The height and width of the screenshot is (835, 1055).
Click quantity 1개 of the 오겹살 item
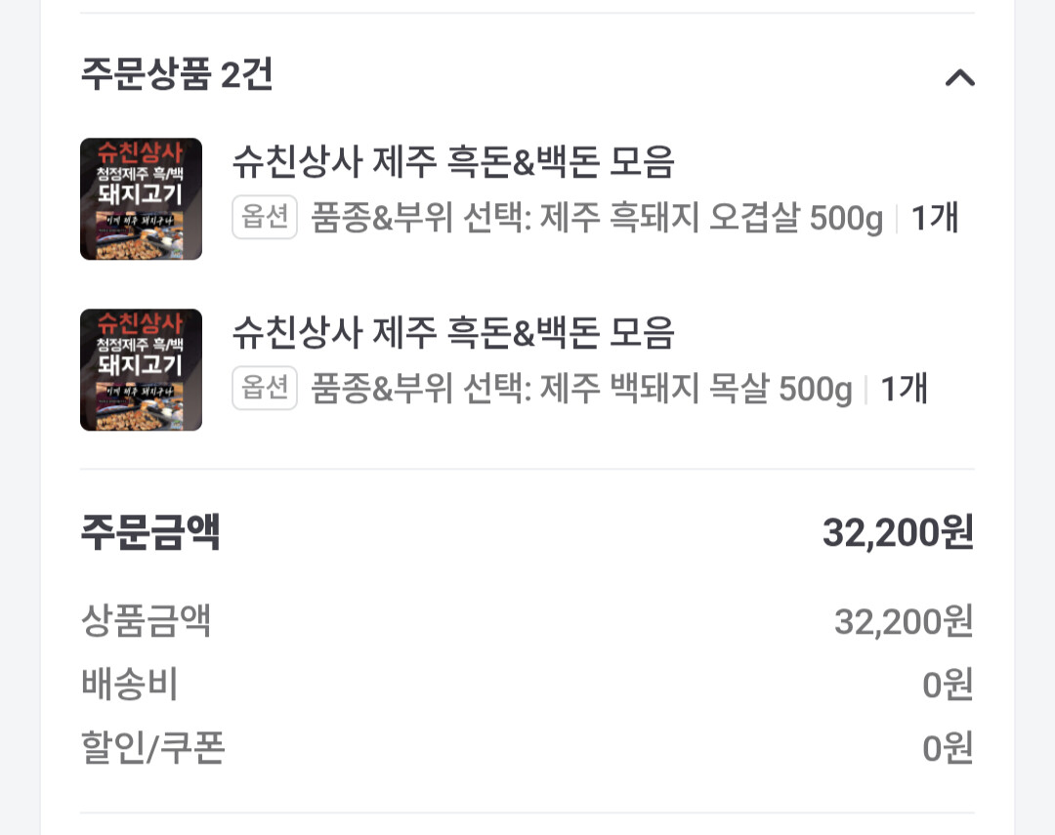(935, 219)
